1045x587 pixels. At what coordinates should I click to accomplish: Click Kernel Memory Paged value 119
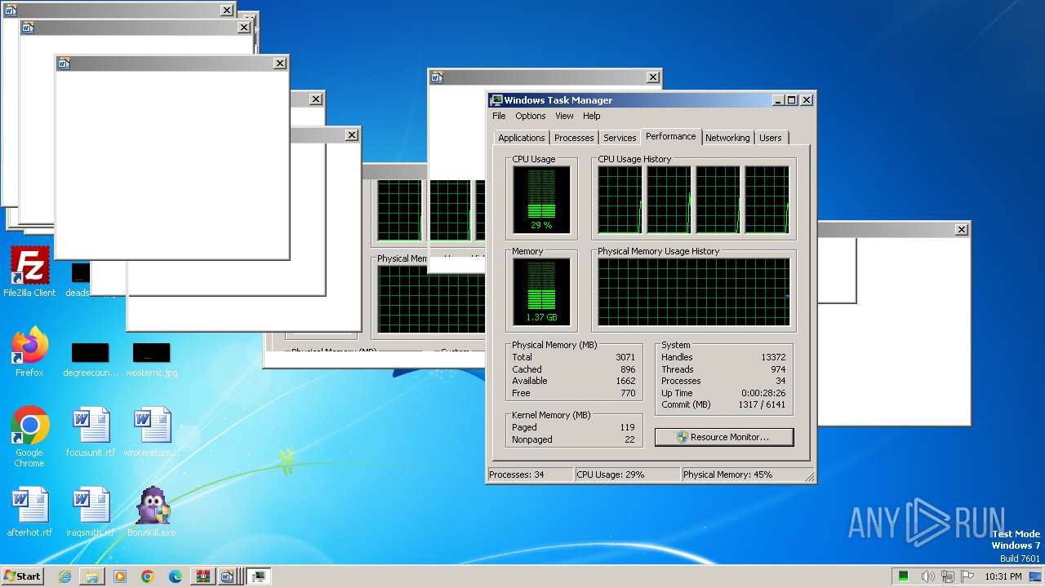tap(627, 427)
